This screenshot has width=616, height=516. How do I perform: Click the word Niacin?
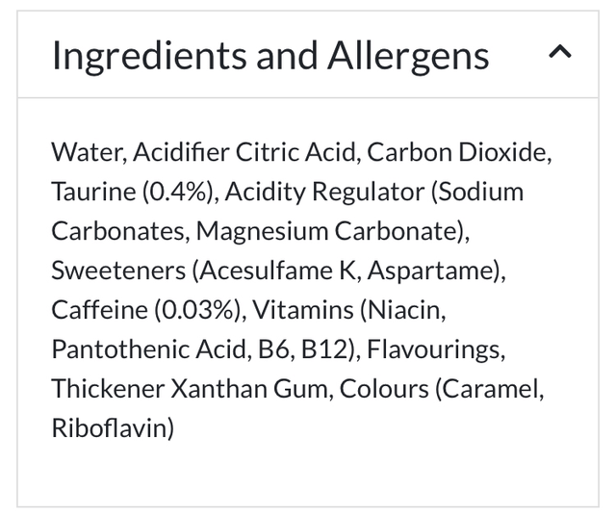point(406,310)
